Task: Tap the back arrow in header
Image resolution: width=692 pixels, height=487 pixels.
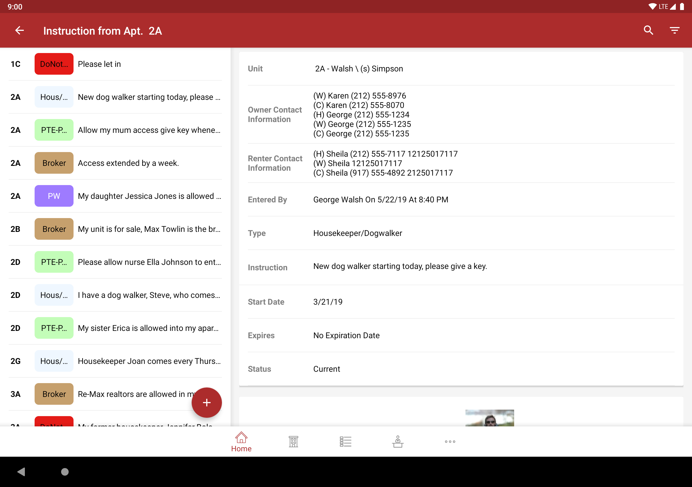Action: coord(19,31)
